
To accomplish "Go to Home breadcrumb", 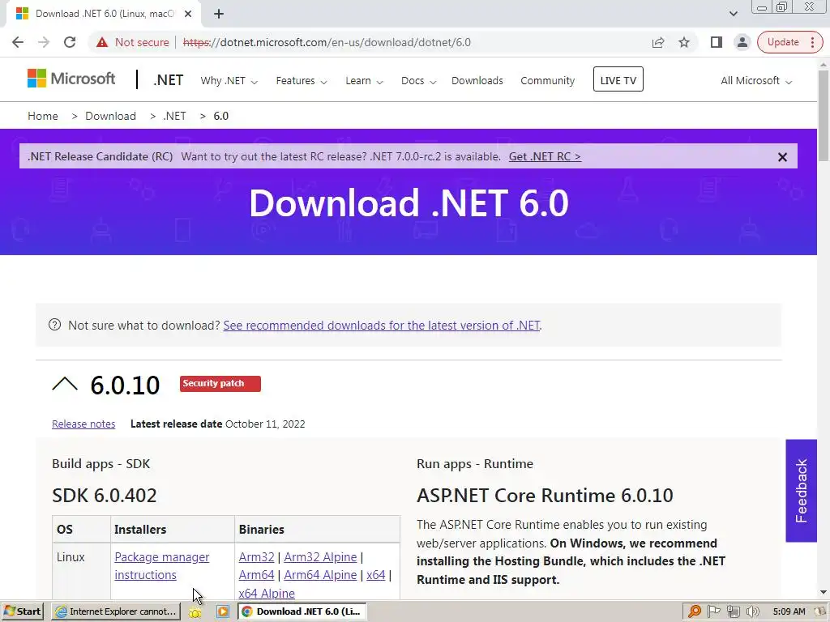I will pyautogui.click(x=43, y=116).
